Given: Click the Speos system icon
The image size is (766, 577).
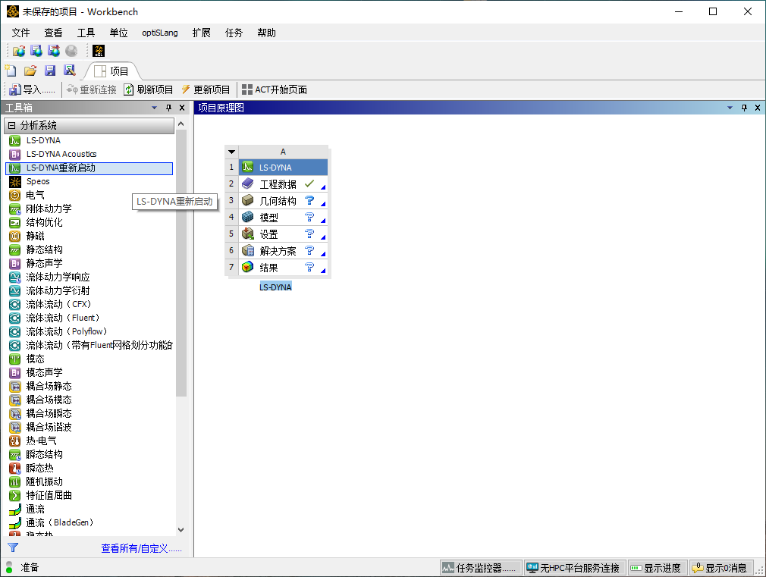Looking at the screenshot, I should tap(15, 182).
